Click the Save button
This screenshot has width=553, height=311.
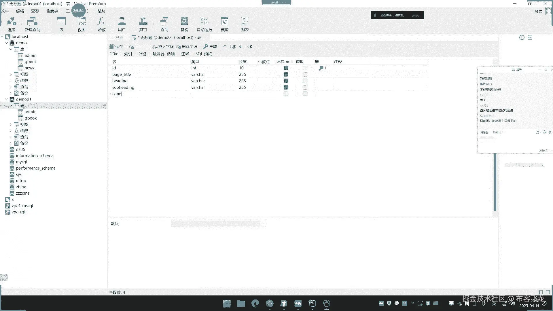click(117, 47)
